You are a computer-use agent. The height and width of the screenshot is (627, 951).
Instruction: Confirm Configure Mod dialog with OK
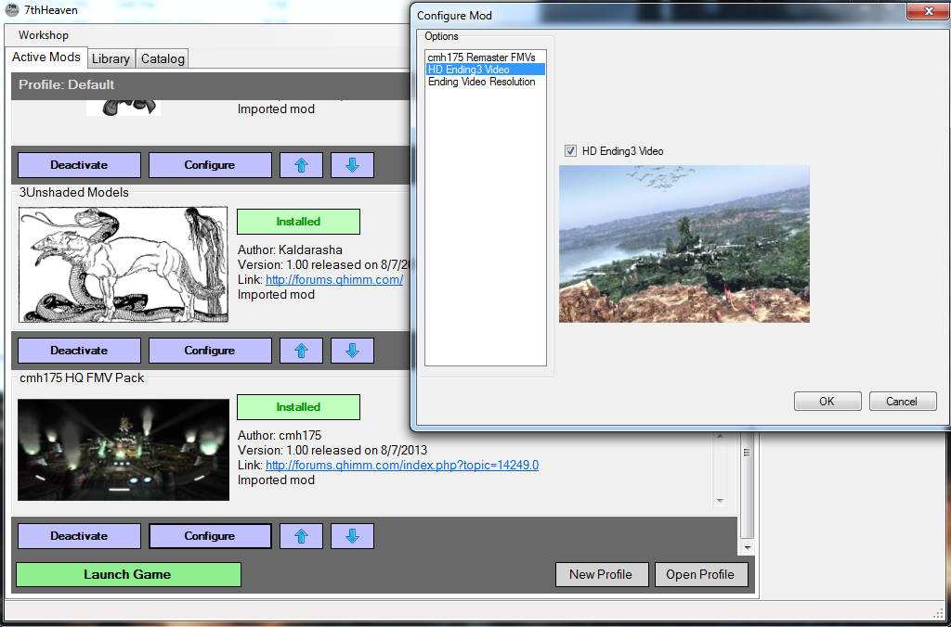click(827, 401)
